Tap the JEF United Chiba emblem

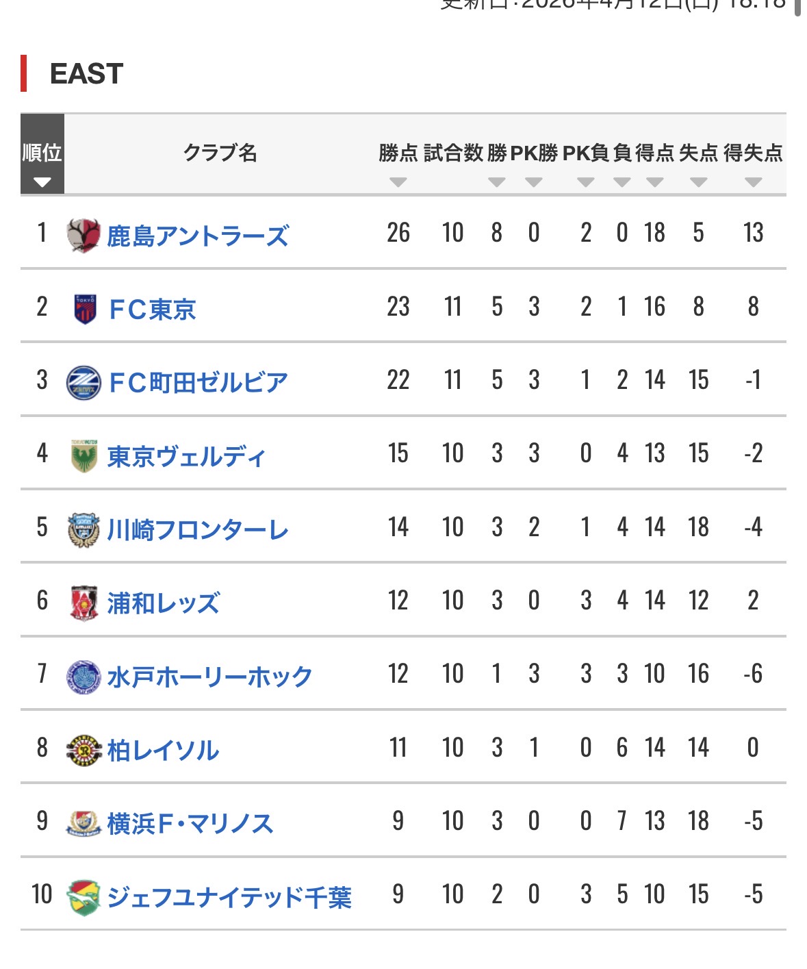coord(84,897)
